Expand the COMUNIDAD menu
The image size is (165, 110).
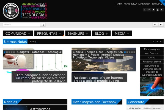point(18,33)
